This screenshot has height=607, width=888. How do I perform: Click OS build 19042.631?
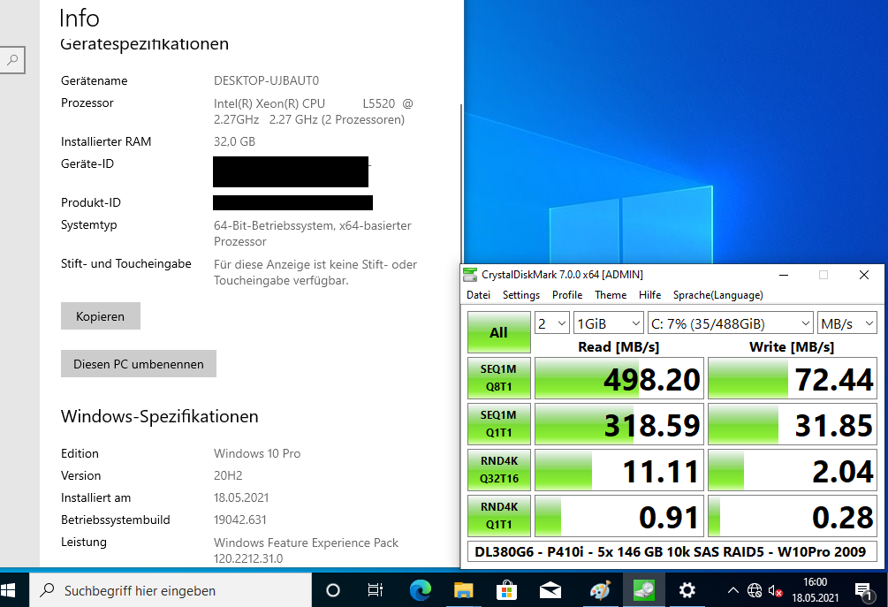(x=239, y=520)
